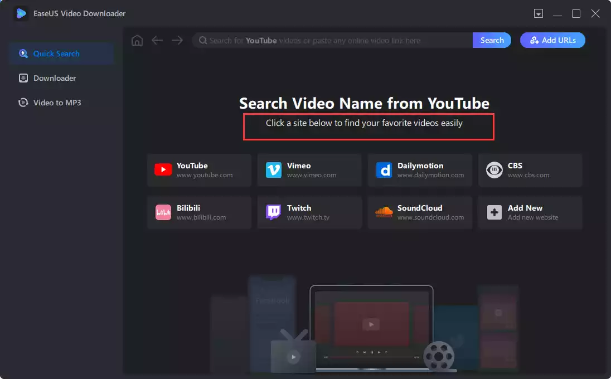Click the 'Click a site below' subtitle
The width and height of the screenshot is (611, 379).
[x=364, y=123]
